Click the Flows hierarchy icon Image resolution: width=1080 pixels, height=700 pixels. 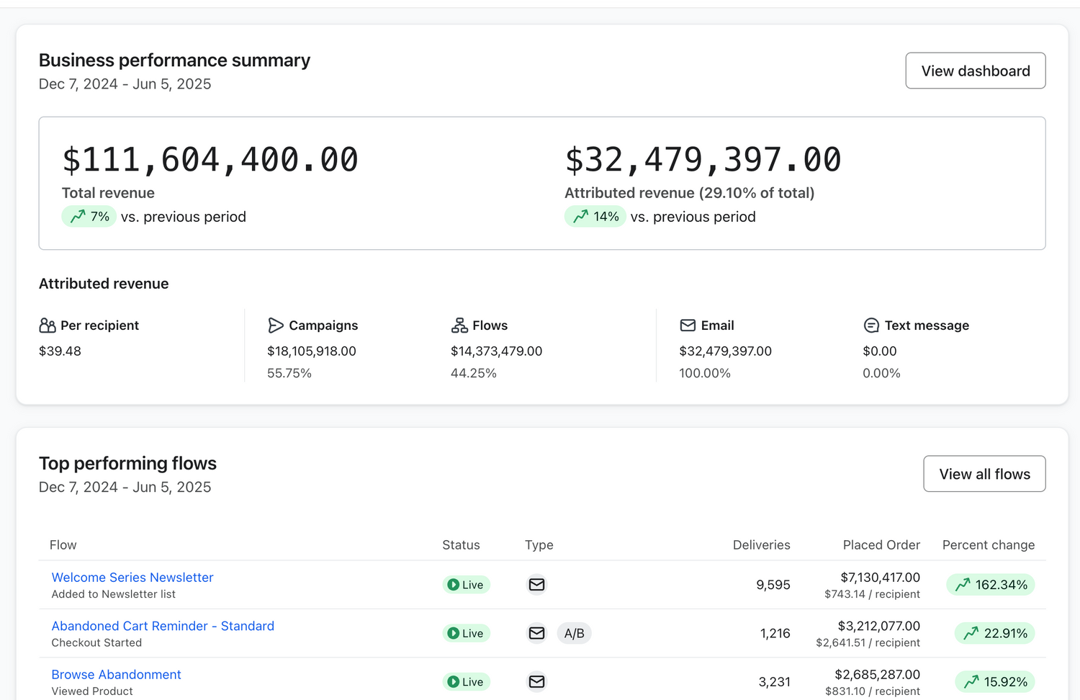pos(459,326)
